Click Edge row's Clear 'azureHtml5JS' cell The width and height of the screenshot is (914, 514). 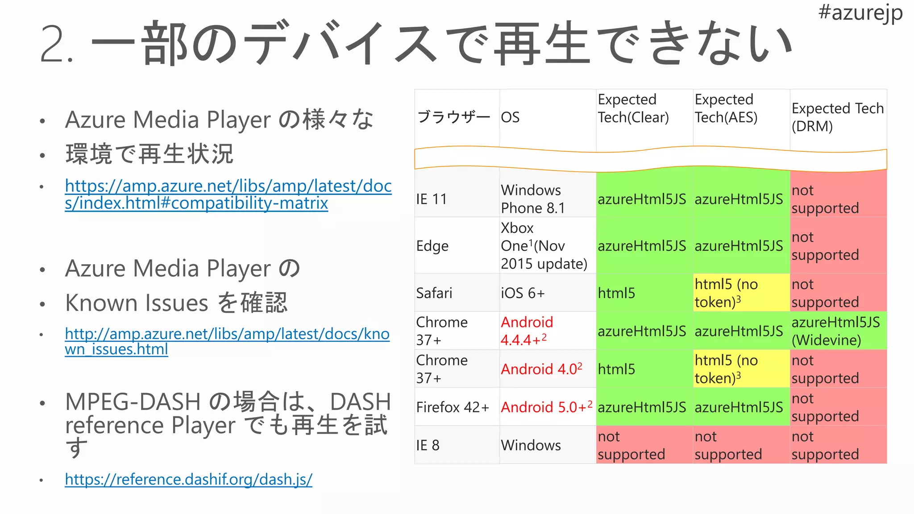pos(644,246)
